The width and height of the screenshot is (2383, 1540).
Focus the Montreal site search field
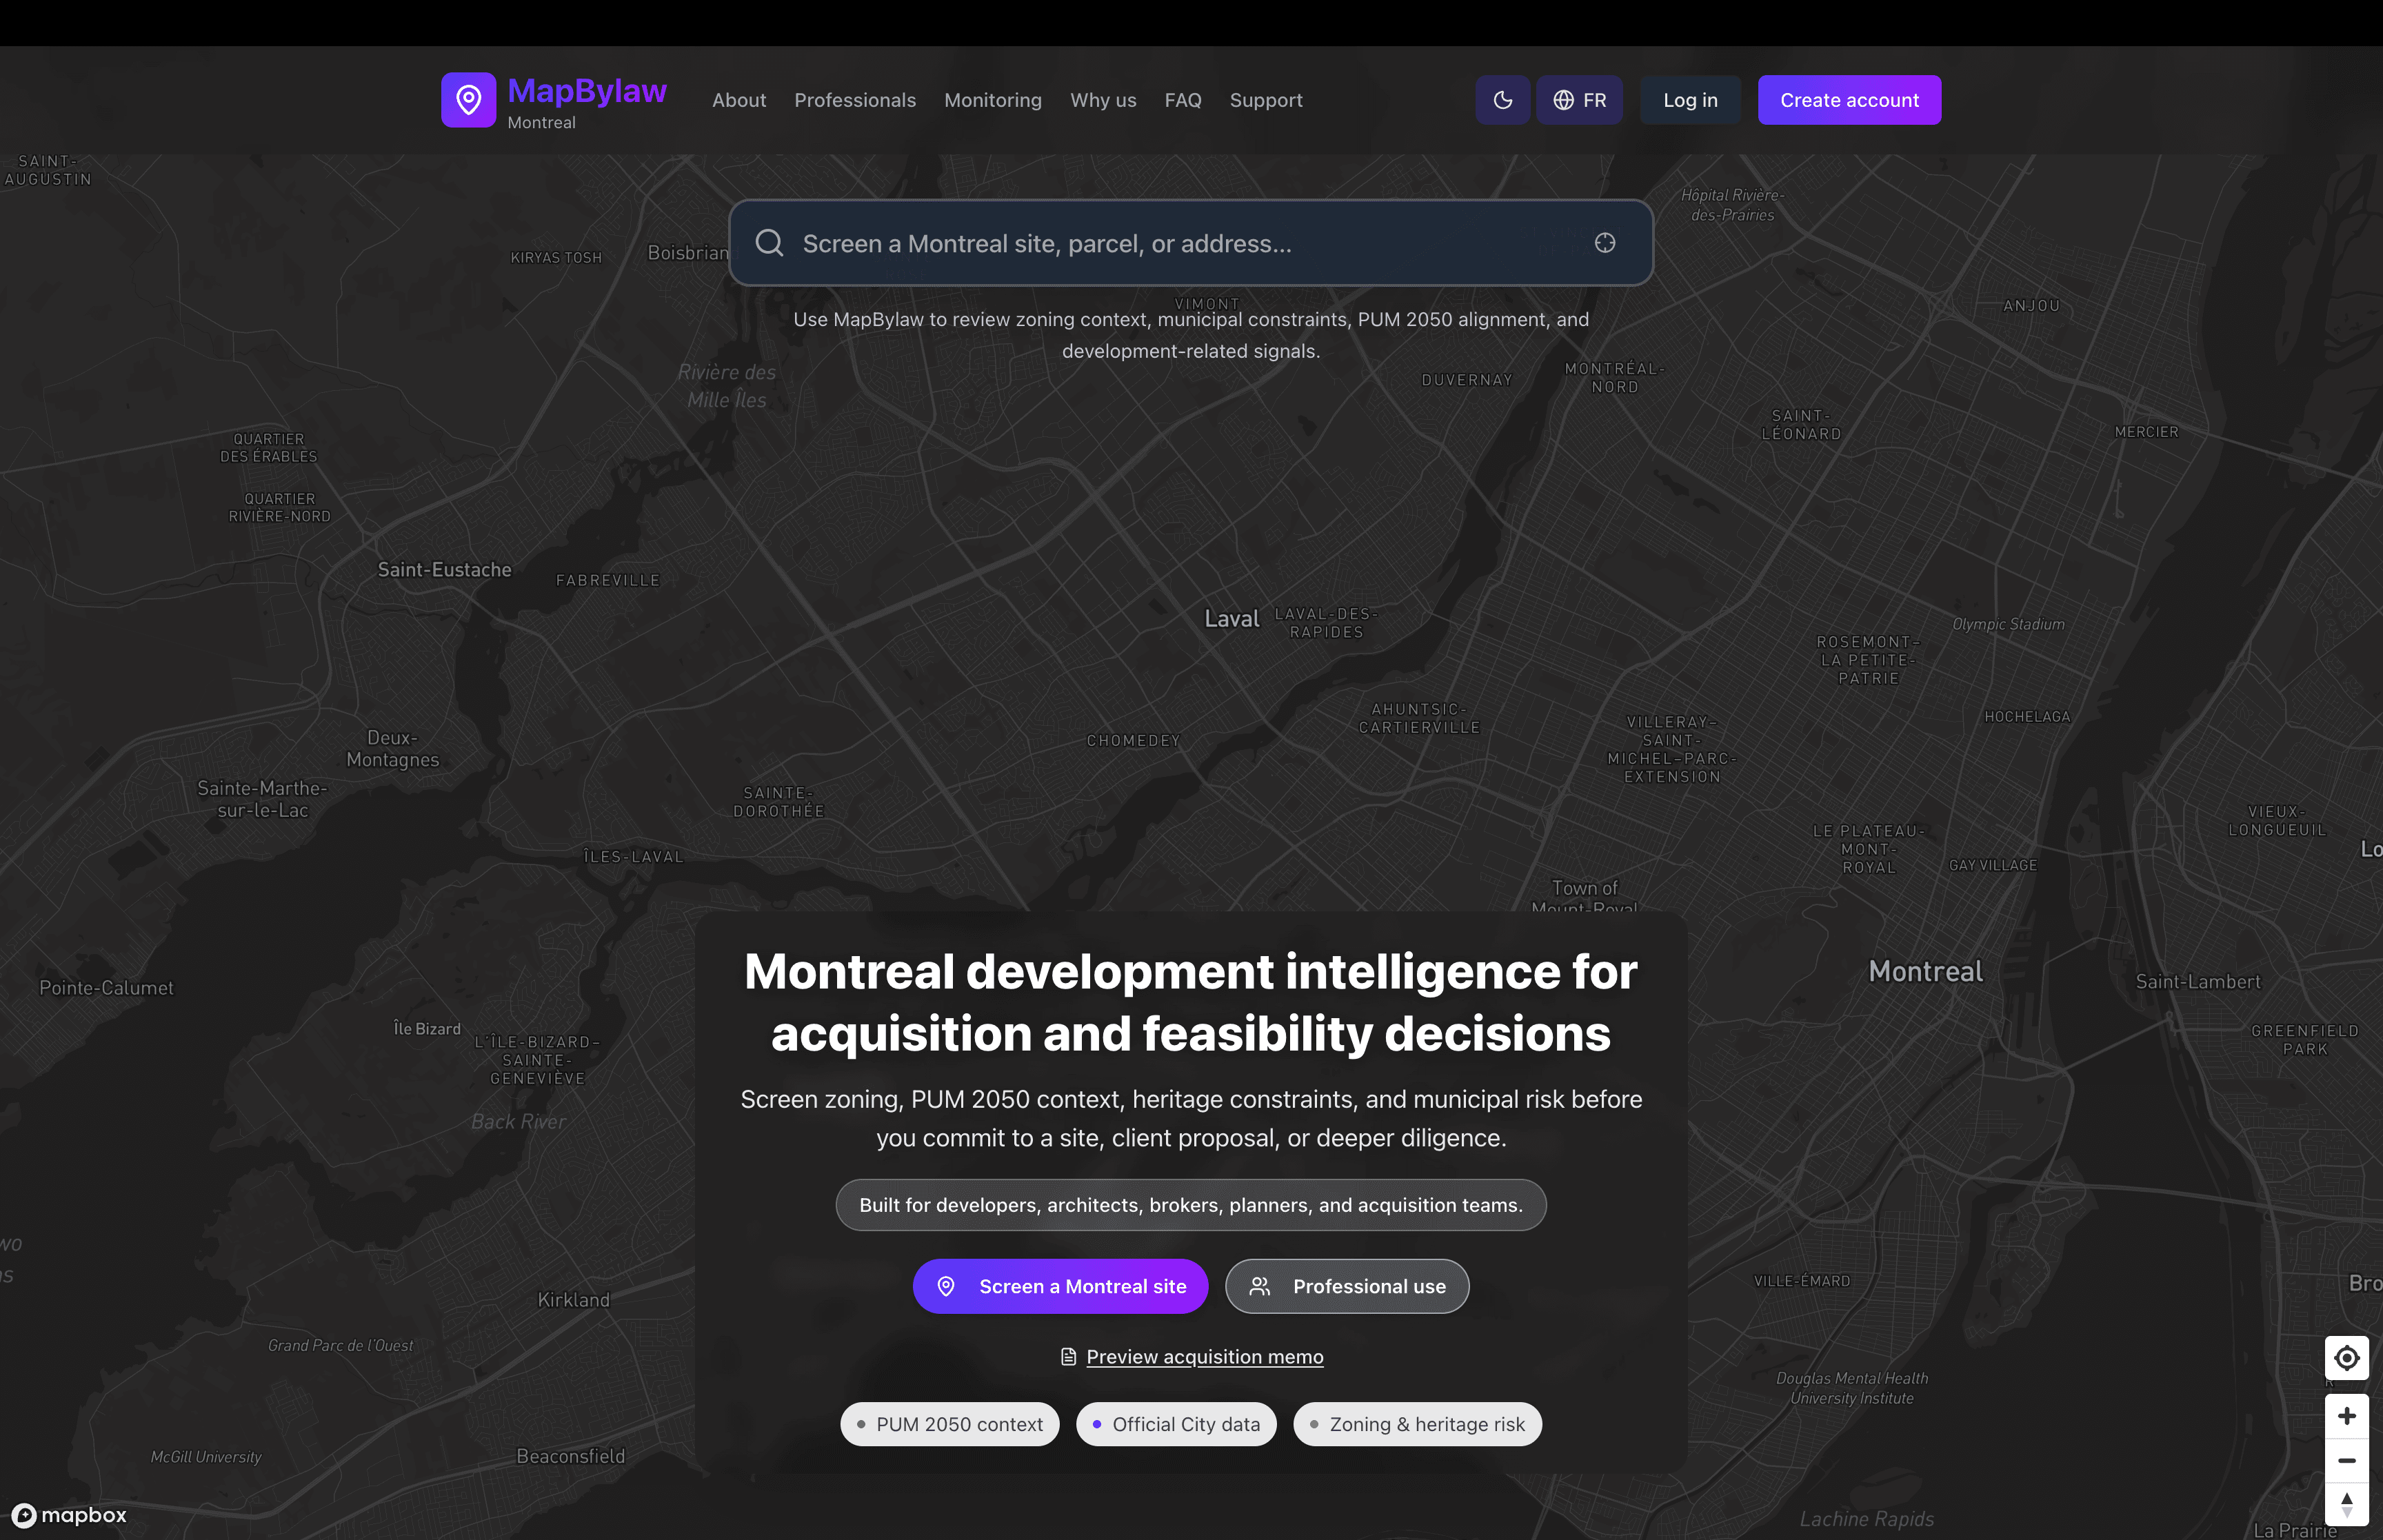pyautogui.click(x=1190, y=243)
